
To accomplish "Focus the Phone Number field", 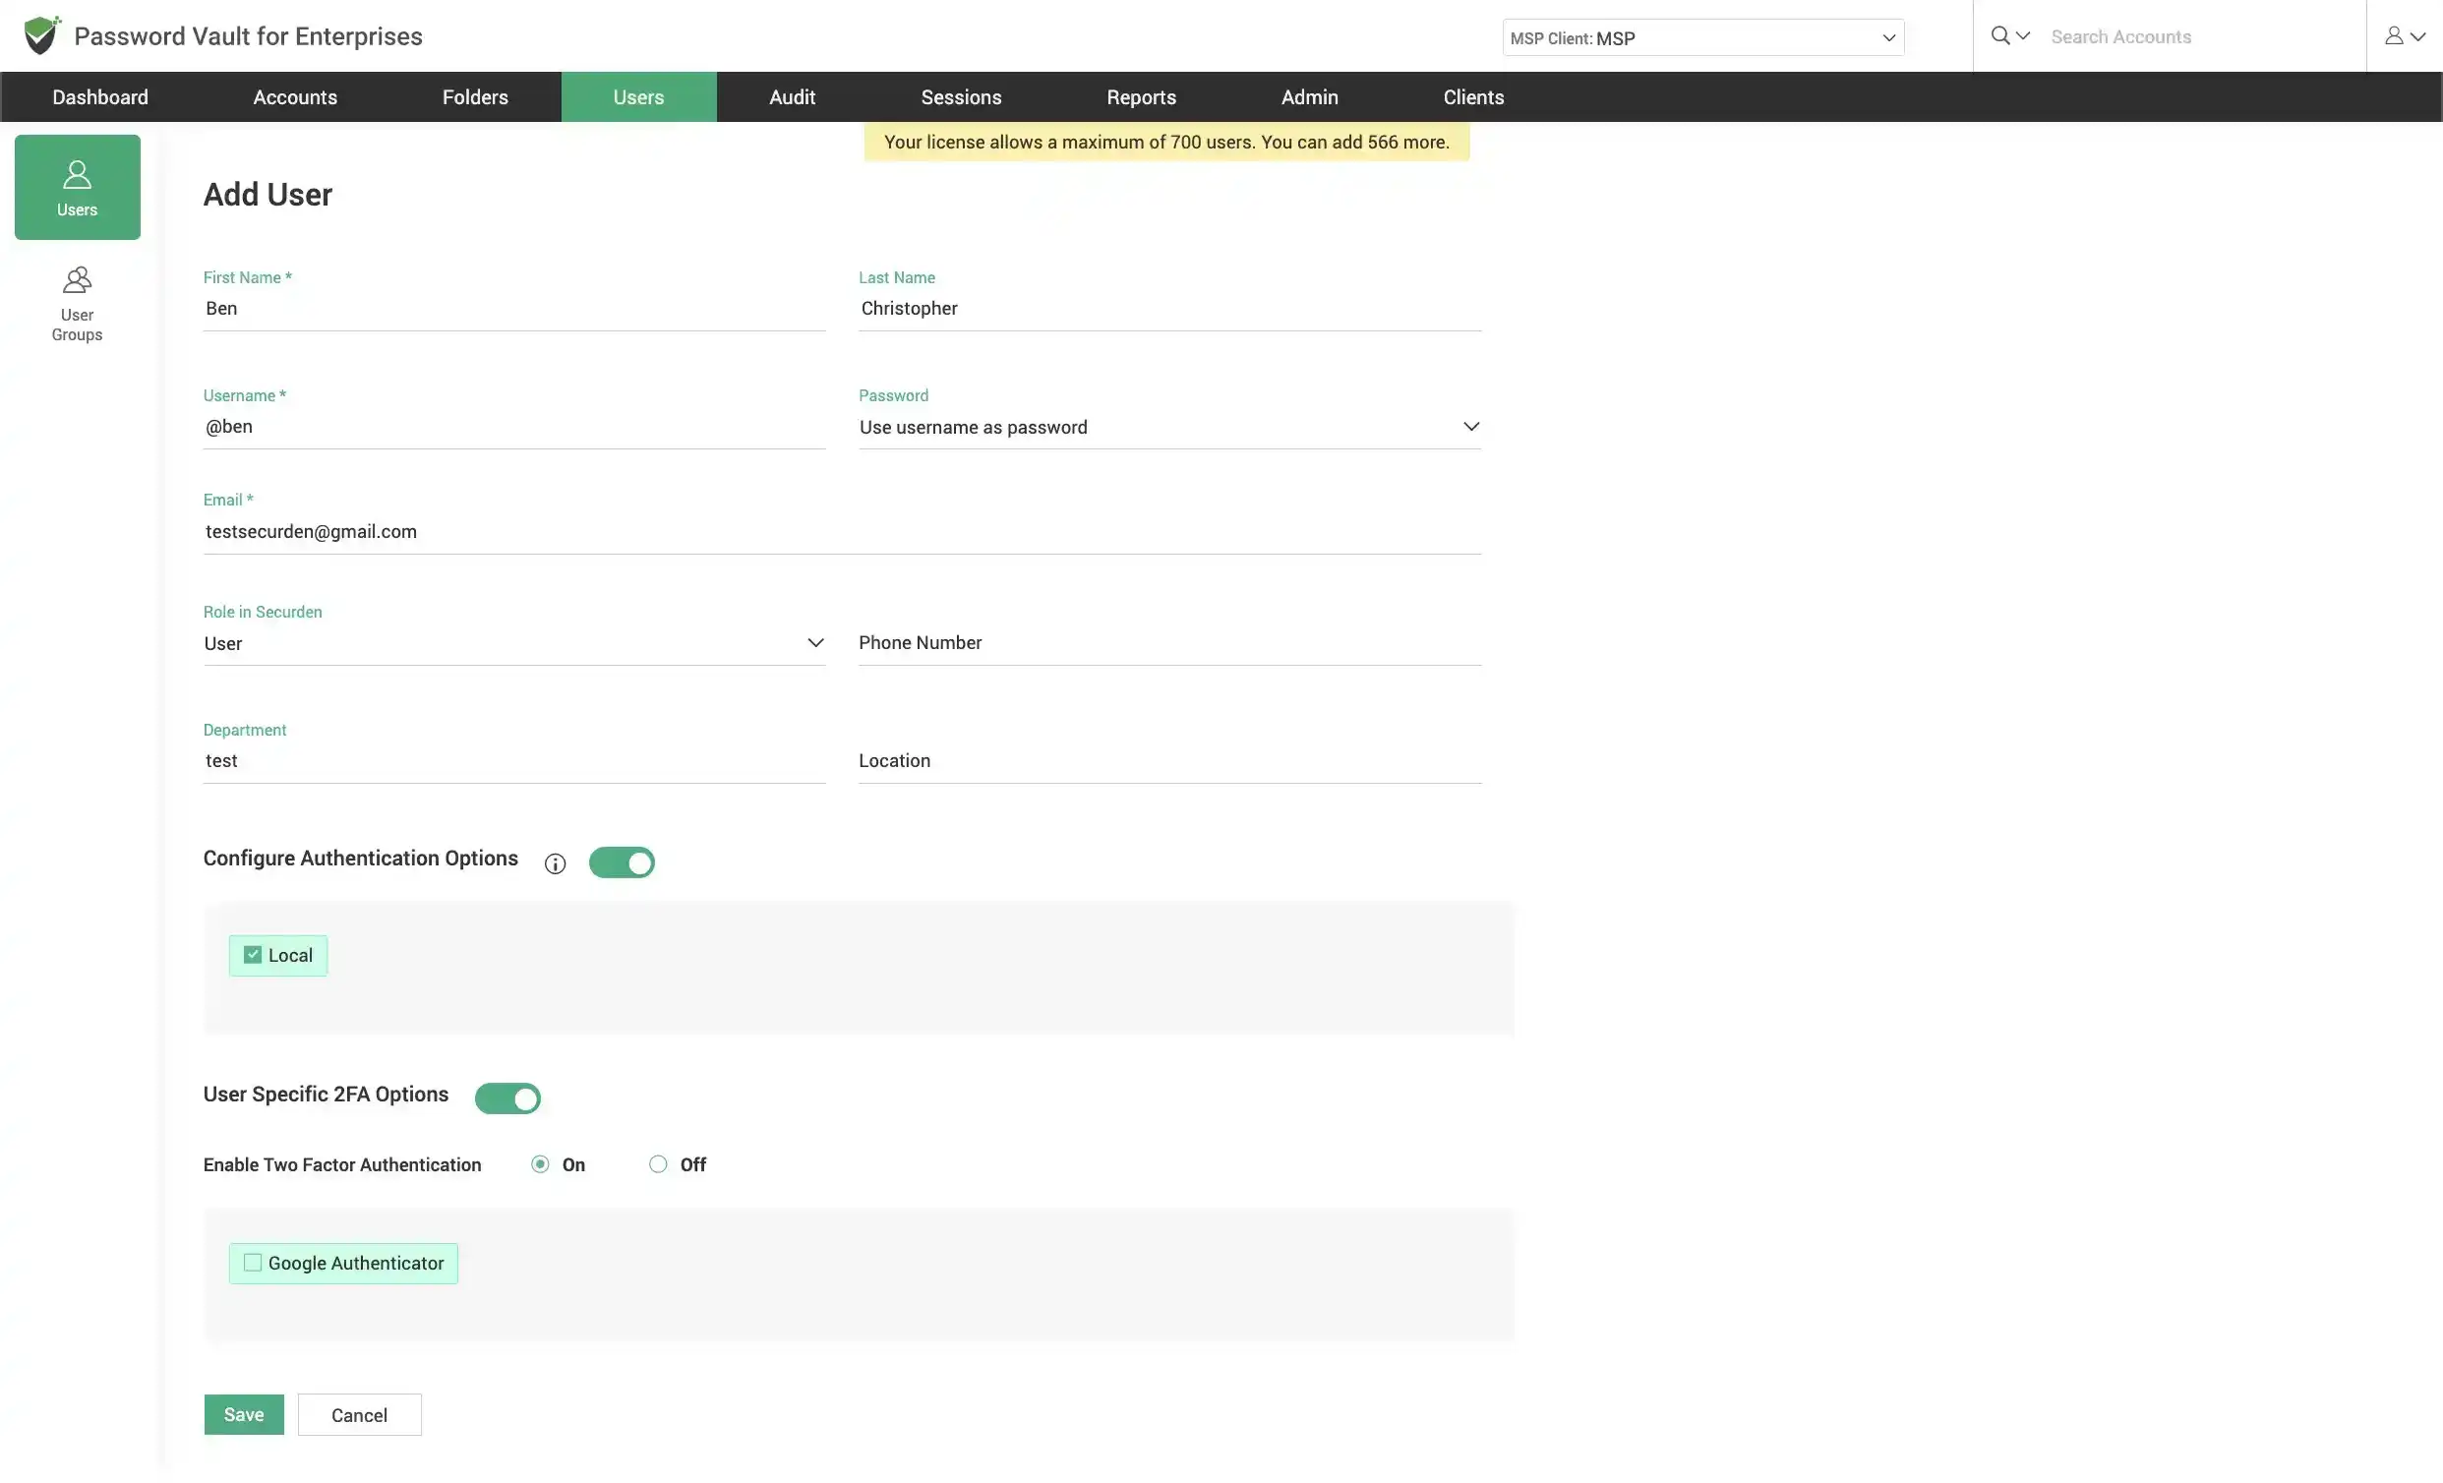I will pyautogui.click(x=1170, y=642).
